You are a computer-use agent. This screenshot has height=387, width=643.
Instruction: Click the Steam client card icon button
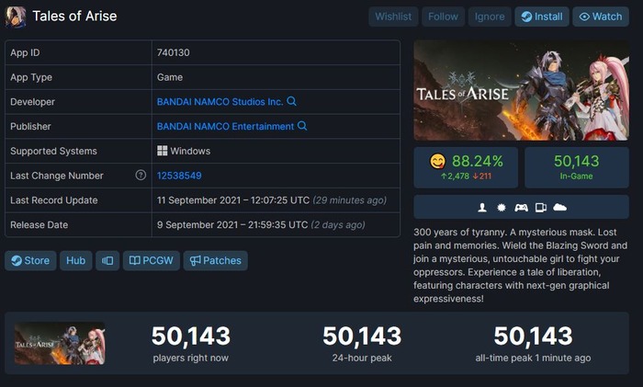(107, 260)
